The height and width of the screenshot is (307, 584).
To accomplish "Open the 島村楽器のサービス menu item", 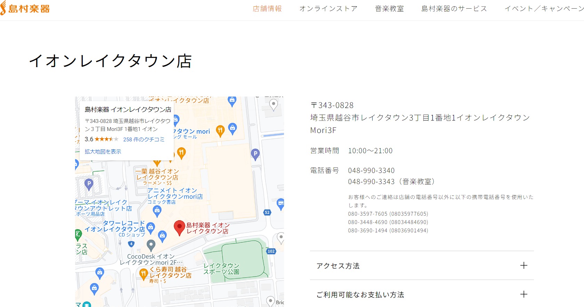I will (x=454, y=9).
